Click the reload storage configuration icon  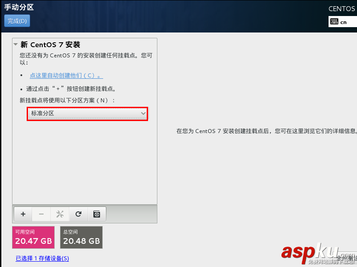coord(79,214)
